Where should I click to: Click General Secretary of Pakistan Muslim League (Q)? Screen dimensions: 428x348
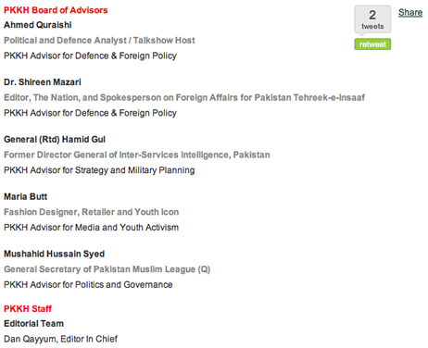[107, 269]
